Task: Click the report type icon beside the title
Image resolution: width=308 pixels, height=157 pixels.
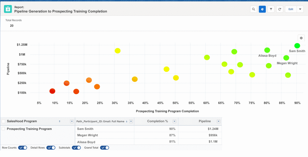Action: coord(8,9)
